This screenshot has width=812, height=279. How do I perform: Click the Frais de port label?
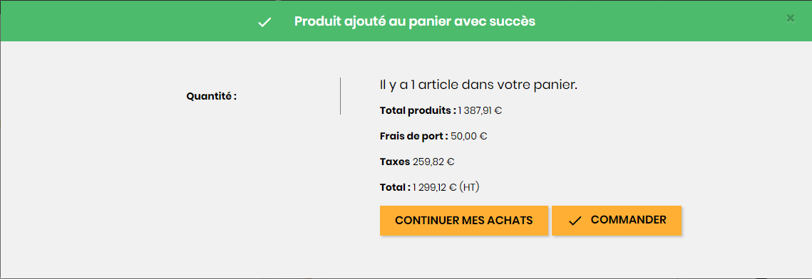[x=414, y=137]
